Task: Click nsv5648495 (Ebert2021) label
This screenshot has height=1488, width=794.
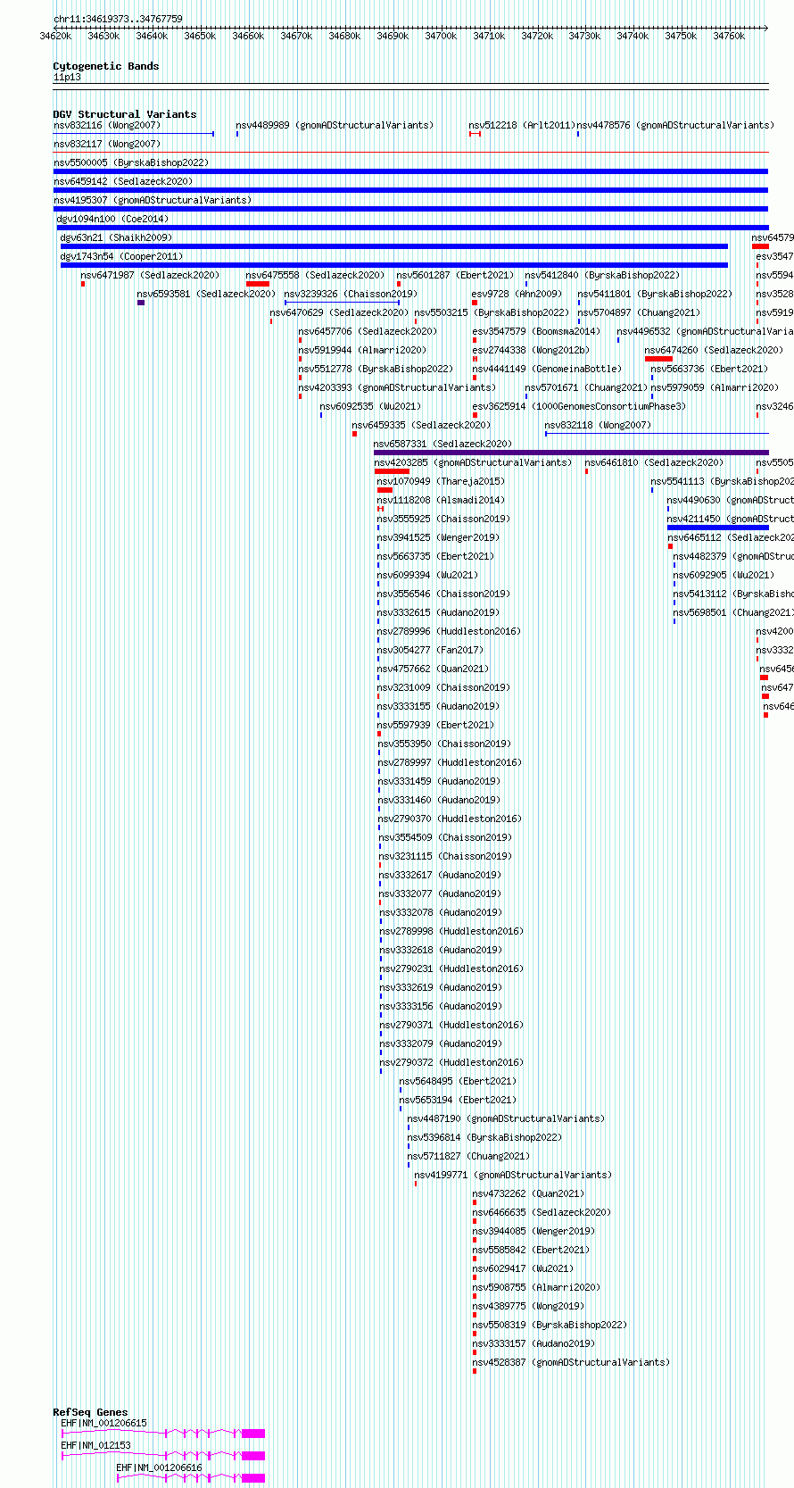Action: [458, 1081]
